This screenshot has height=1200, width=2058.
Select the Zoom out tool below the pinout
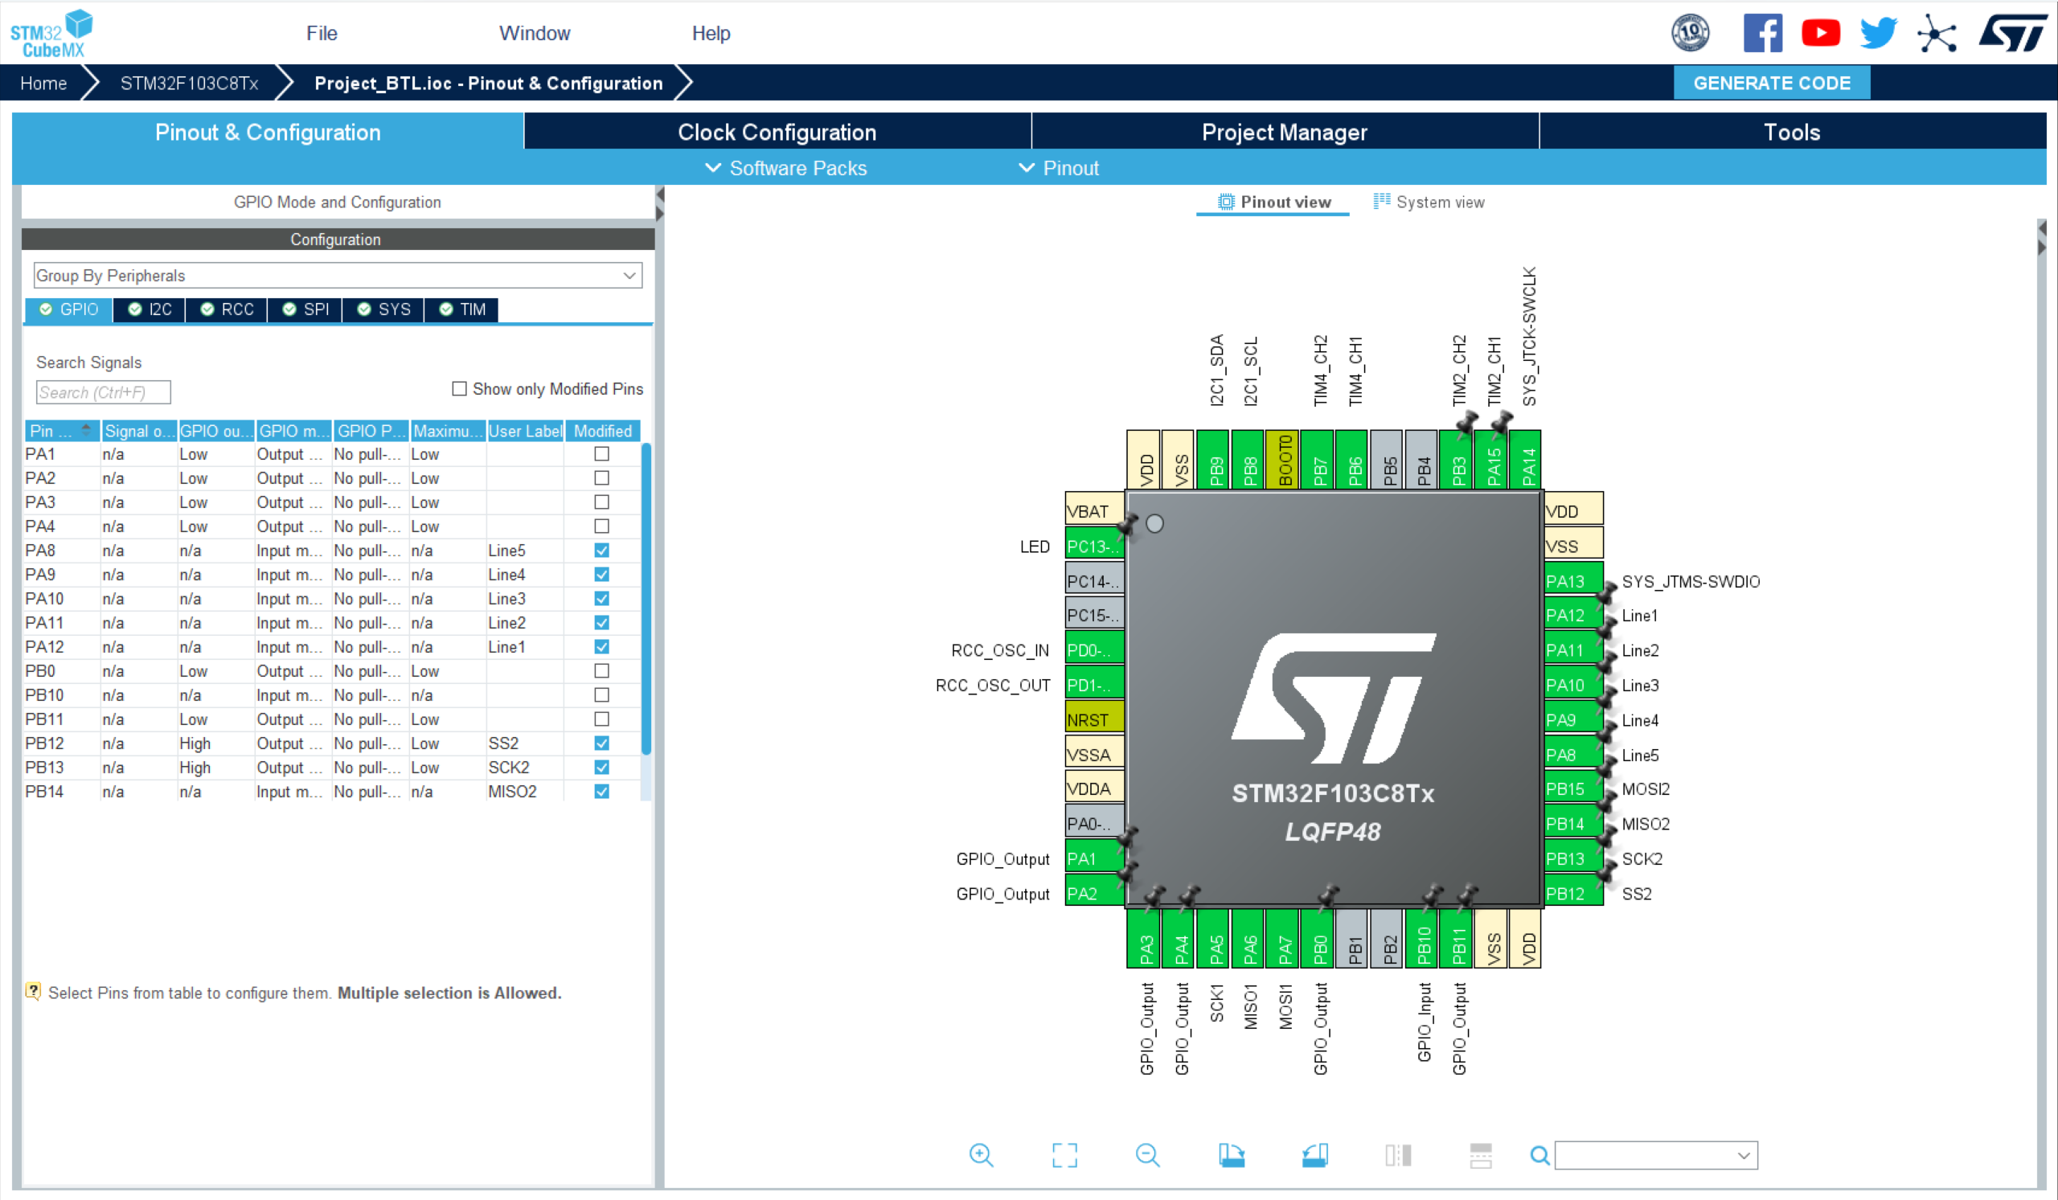[x=1147, y=1155]
